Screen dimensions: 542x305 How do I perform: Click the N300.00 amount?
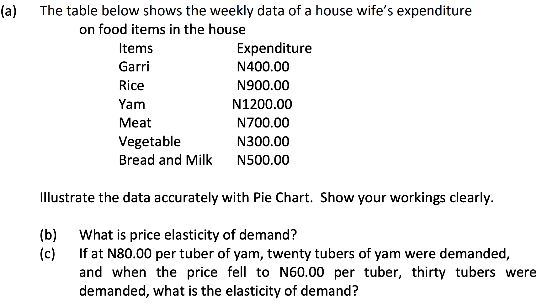coord(263,142)
